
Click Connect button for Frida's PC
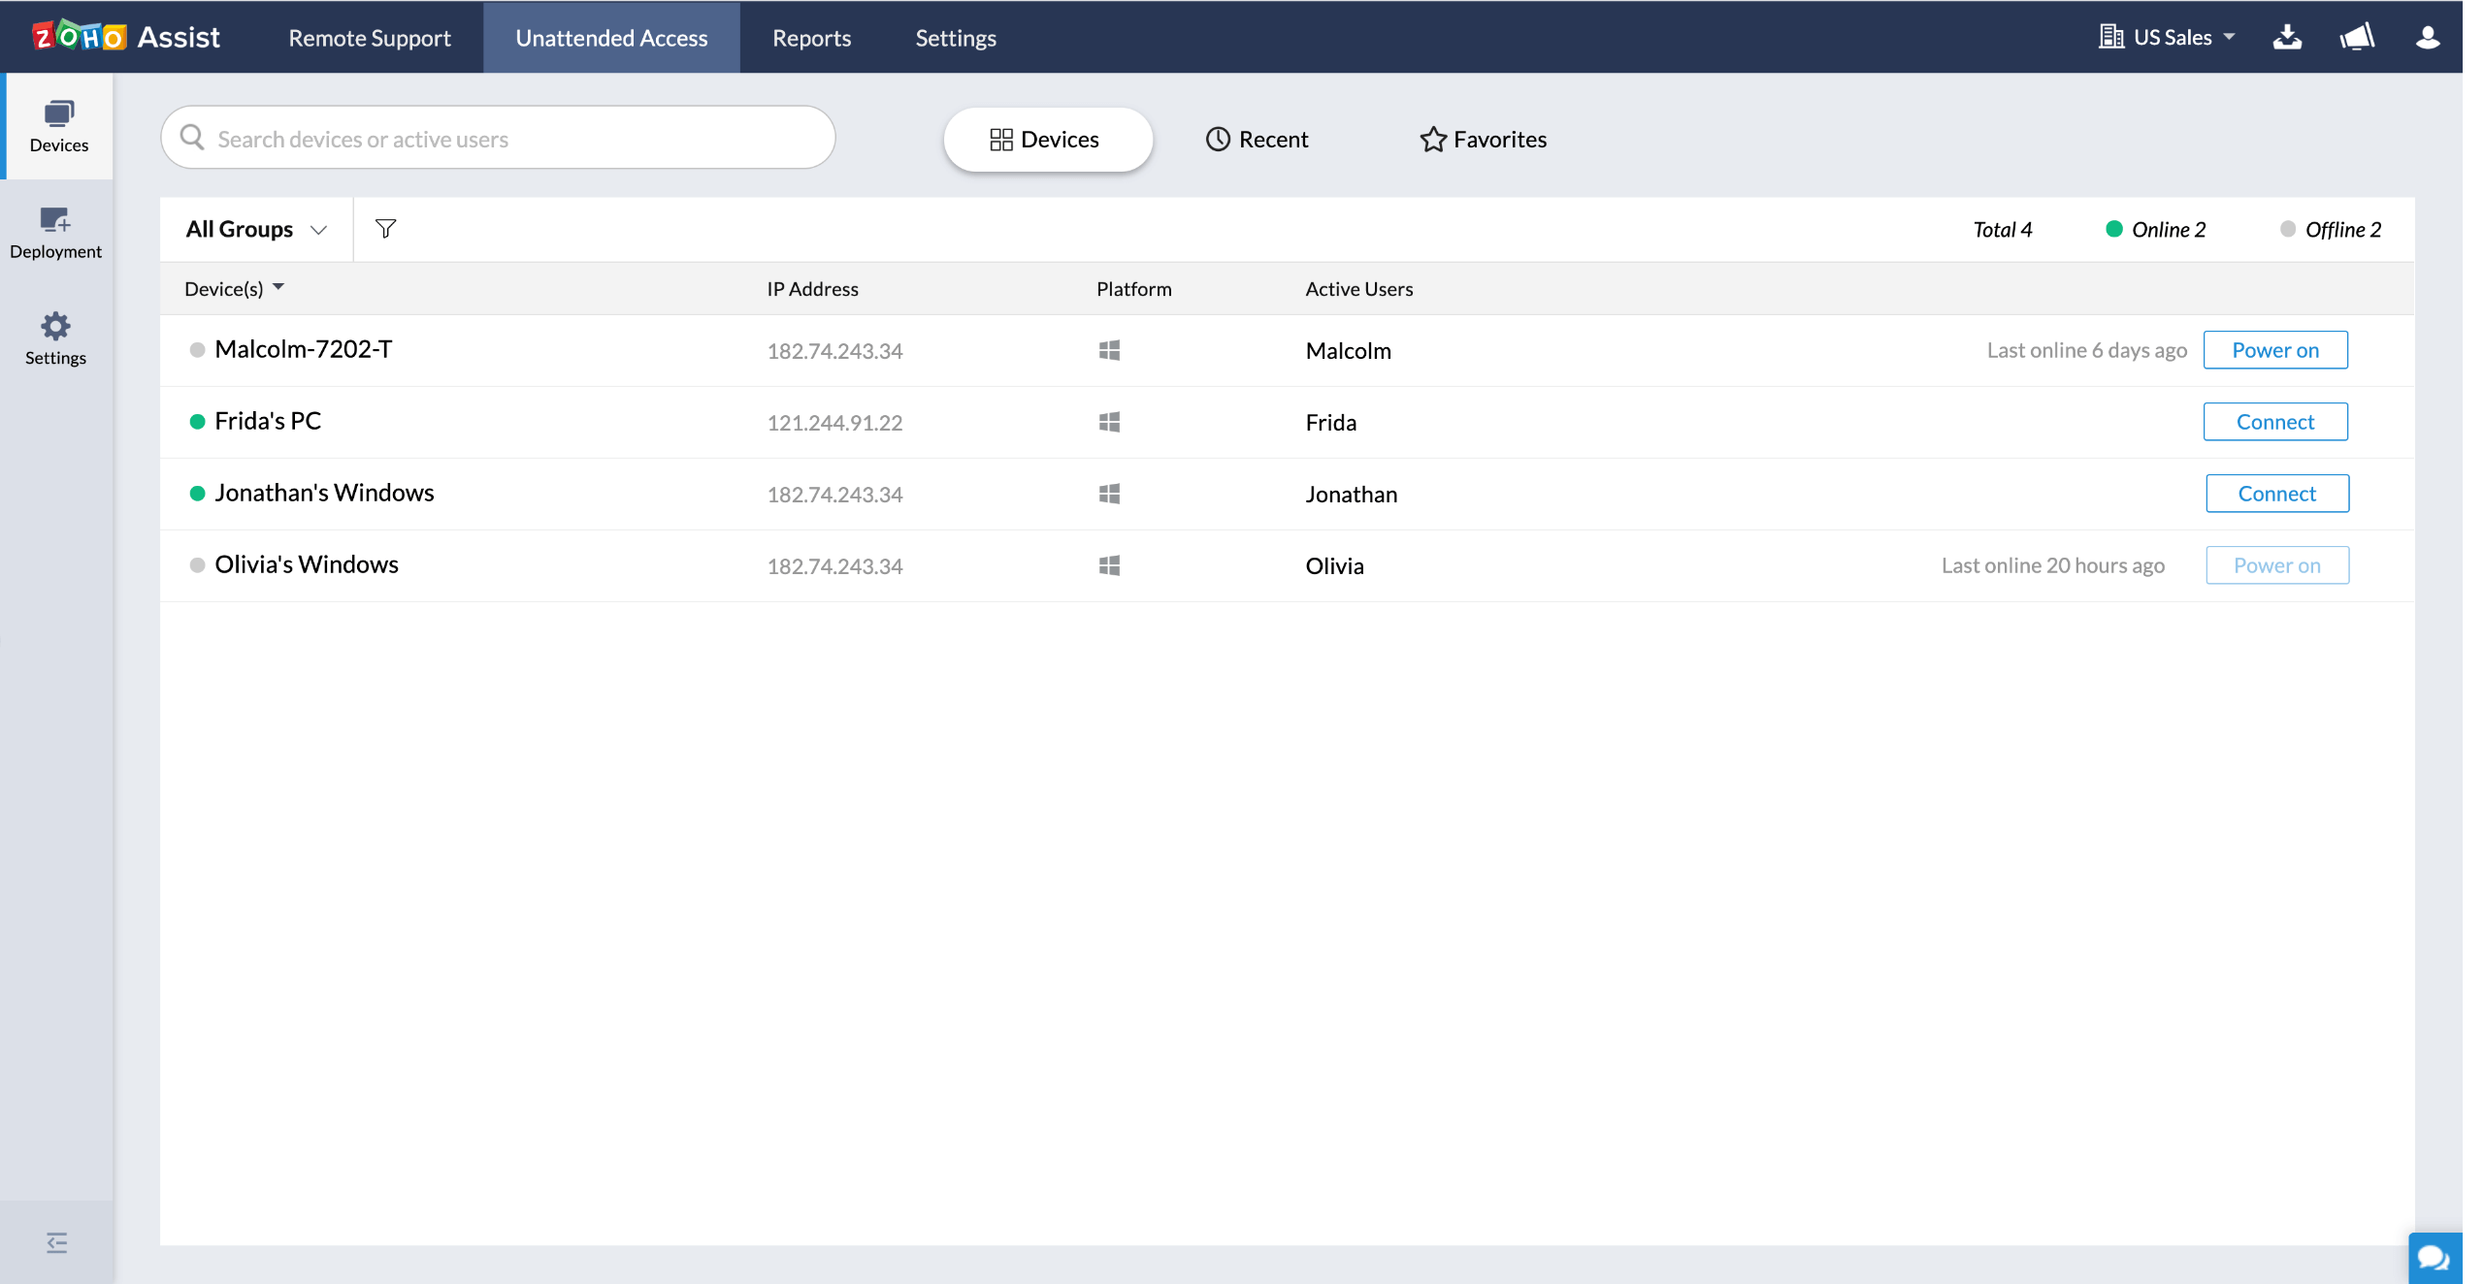click(2274, 421)
